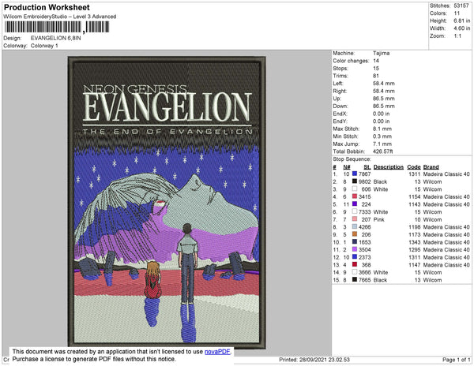
Task: Click the 'Stop Sequence:' heading
Action: pos(352,159)
